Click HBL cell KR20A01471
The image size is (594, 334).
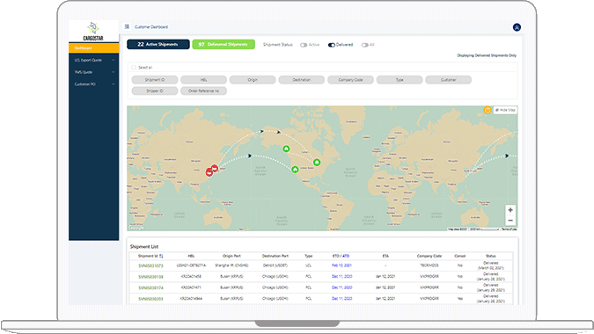pos(191,287)
